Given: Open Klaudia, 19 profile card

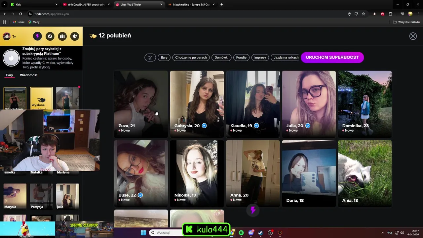Looking at the screenshot, I should coord(253,104).
